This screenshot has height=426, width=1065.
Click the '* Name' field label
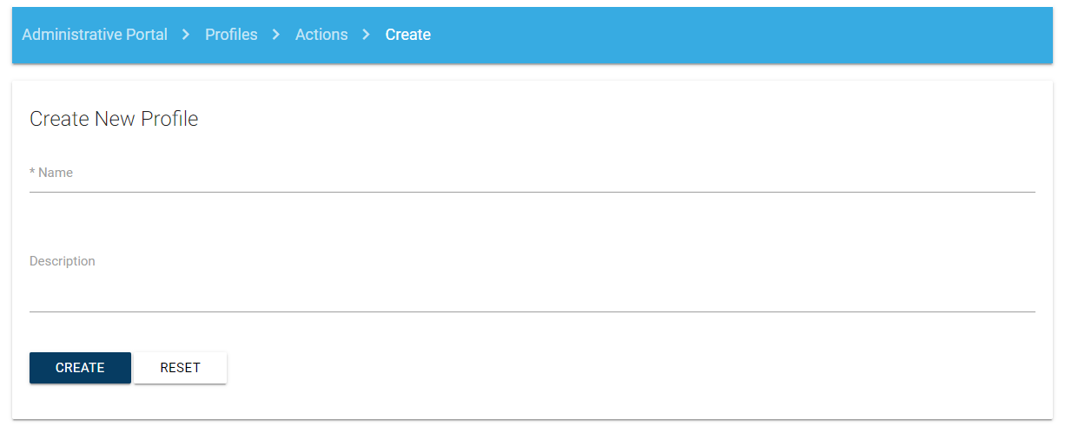point(52,173)
